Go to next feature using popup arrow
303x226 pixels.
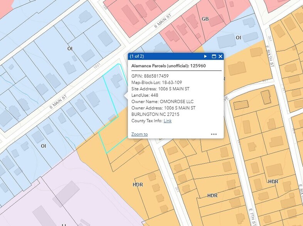coord(205,56)
